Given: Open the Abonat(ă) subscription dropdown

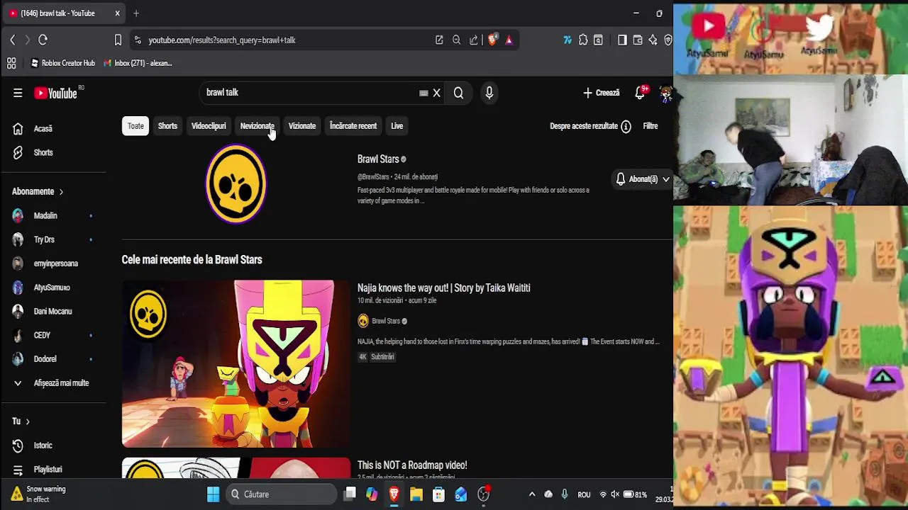Looking at the screenshot, I should [642, 179].
